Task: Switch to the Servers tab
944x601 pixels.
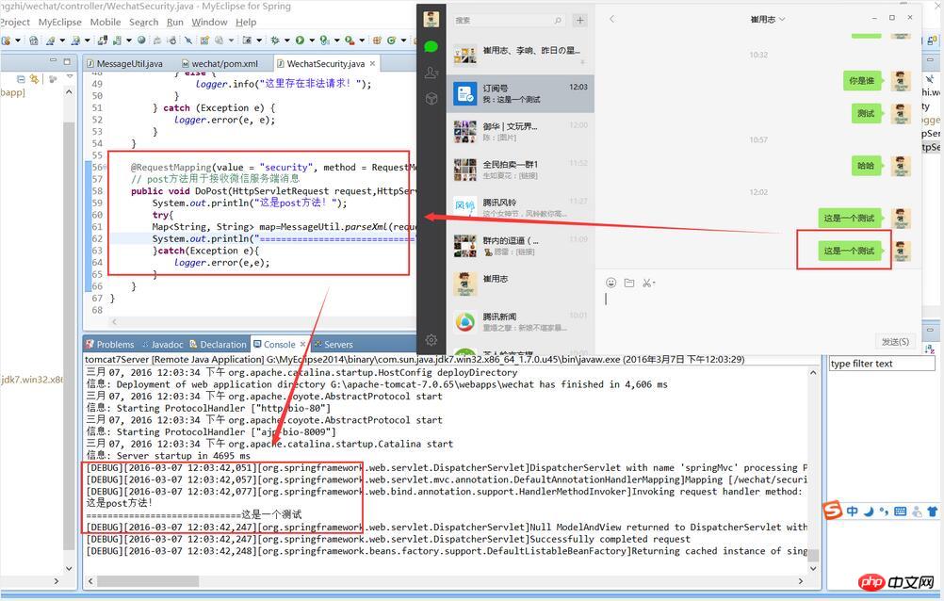Action: tap(333, 345)
